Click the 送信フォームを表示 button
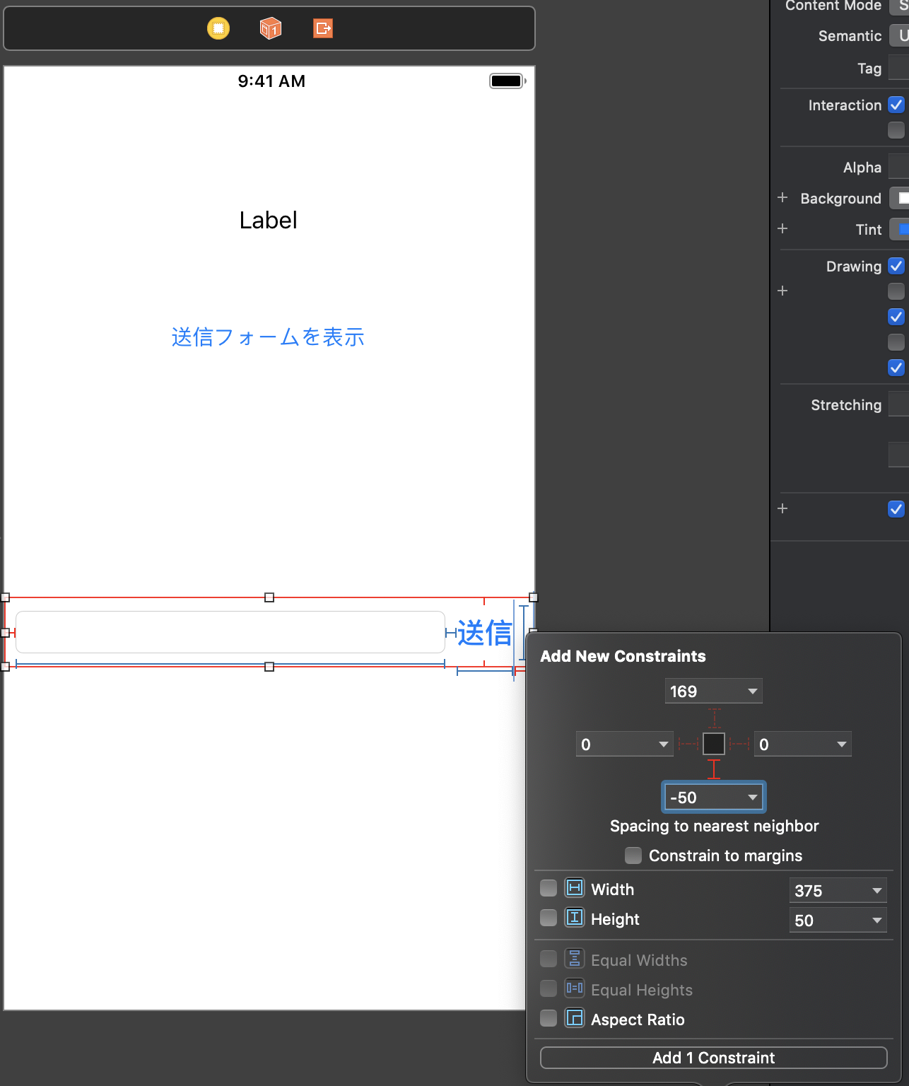909x1086 pixels. coord(268,337)
